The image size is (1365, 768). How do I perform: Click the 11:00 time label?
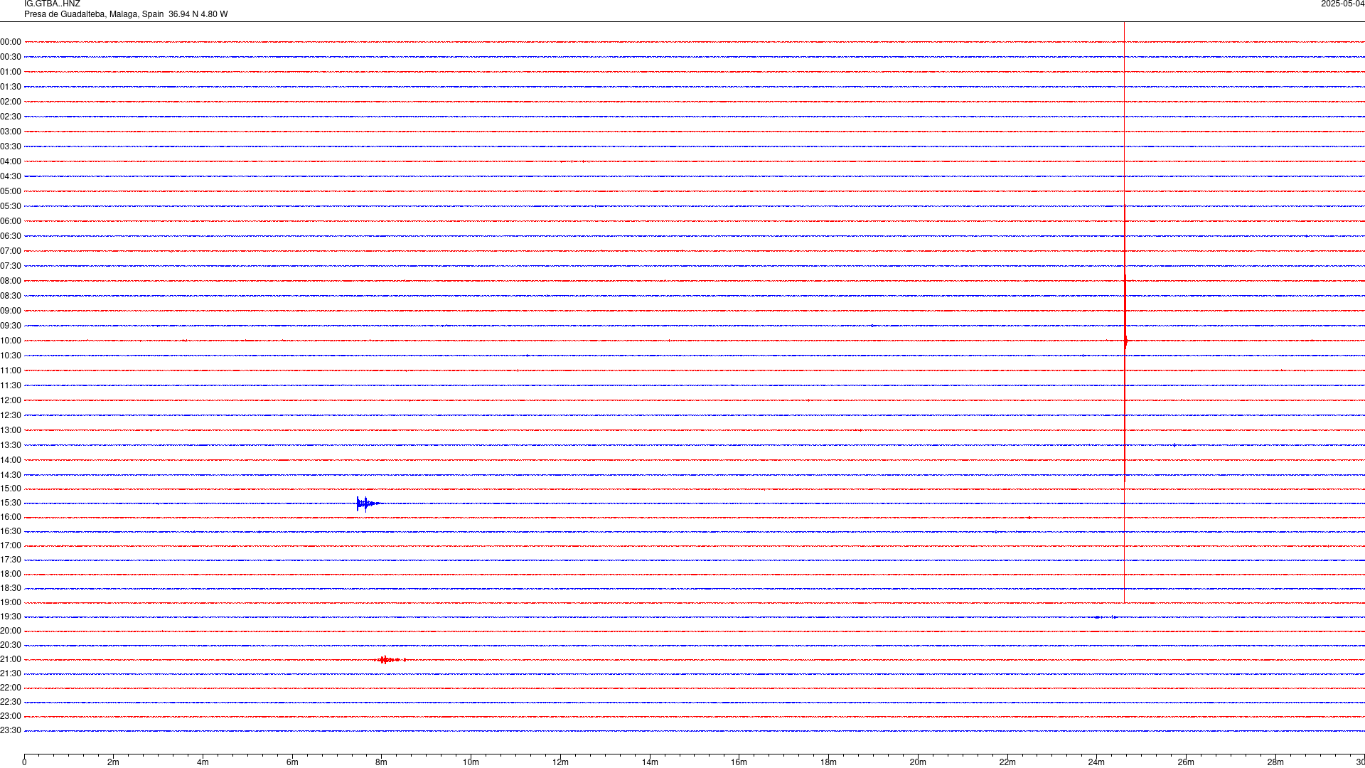[11, 370]
